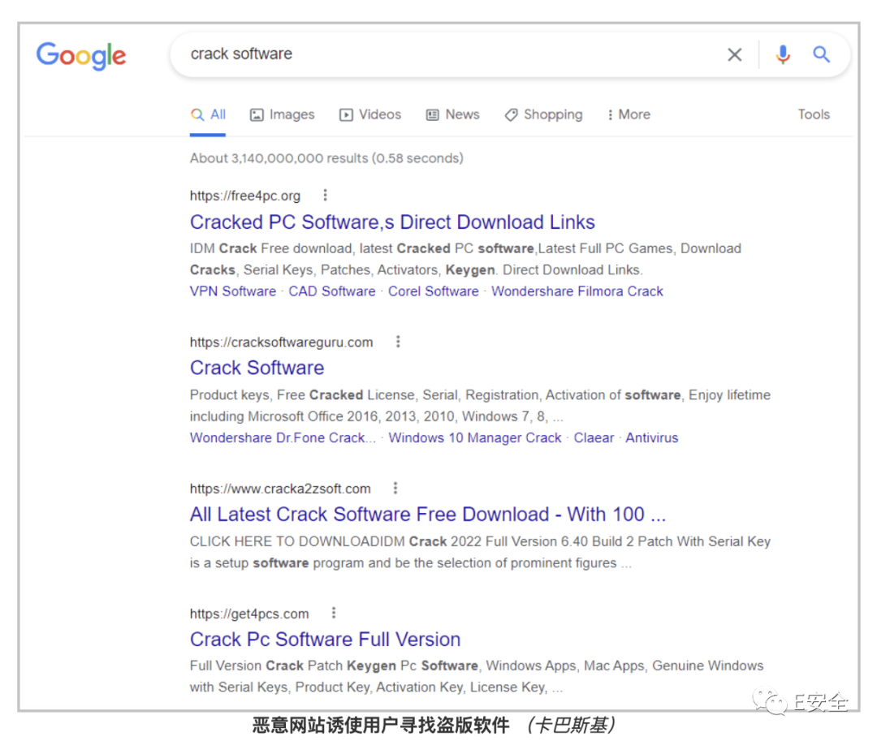Viewport: 877px width, 741px height.
Task: Open the Crack Pc Software Full Version result
Action: click(325, 640)
